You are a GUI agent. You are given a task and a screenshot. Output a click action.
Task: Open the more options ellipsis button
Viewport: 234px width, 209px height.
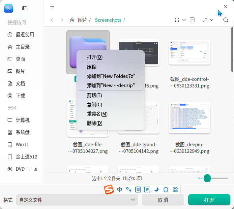tap(192, 20)
